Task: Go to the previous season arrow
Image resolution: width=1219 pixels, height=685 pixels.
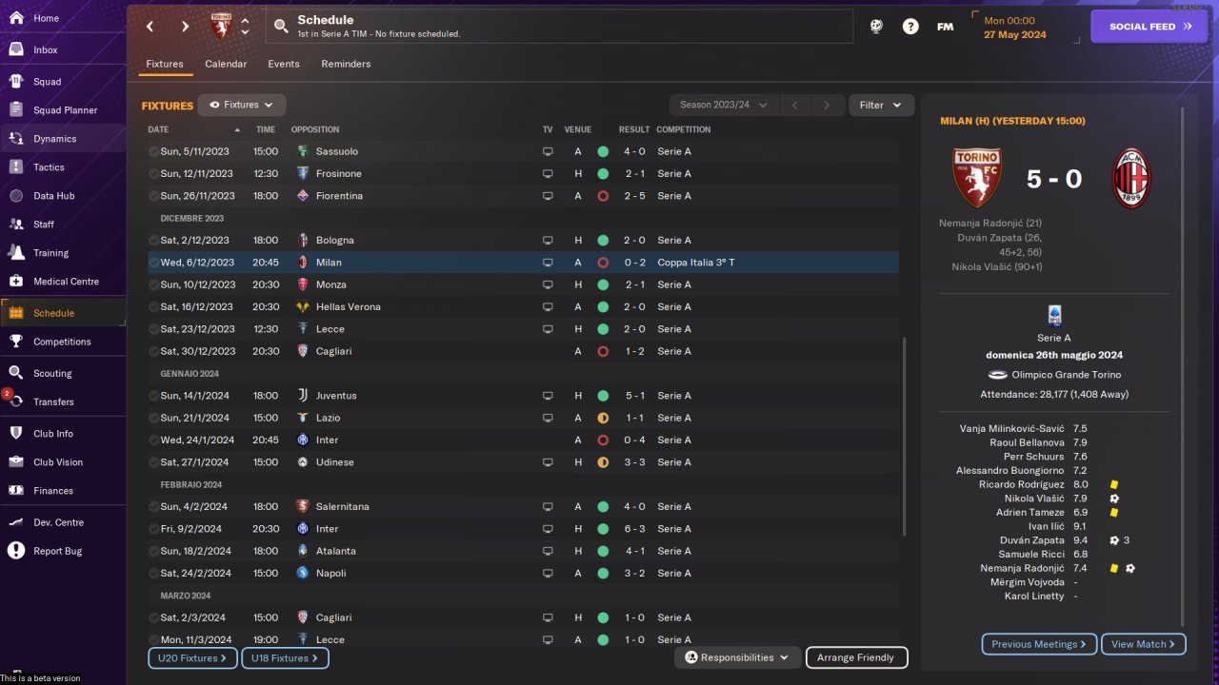Action: (x=795, y=105)
